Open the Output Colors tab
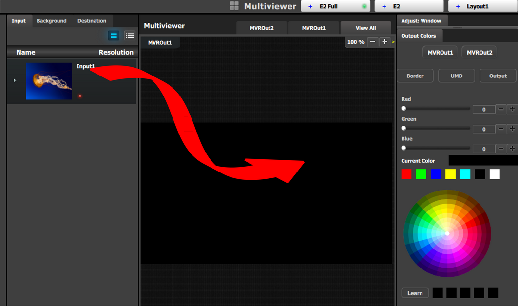This screenshot has height=306, width=518. click(x=419, y=36)
